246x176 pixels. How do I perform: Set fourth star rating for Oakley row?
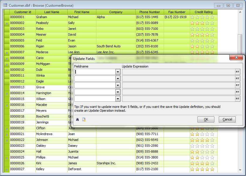207,146
